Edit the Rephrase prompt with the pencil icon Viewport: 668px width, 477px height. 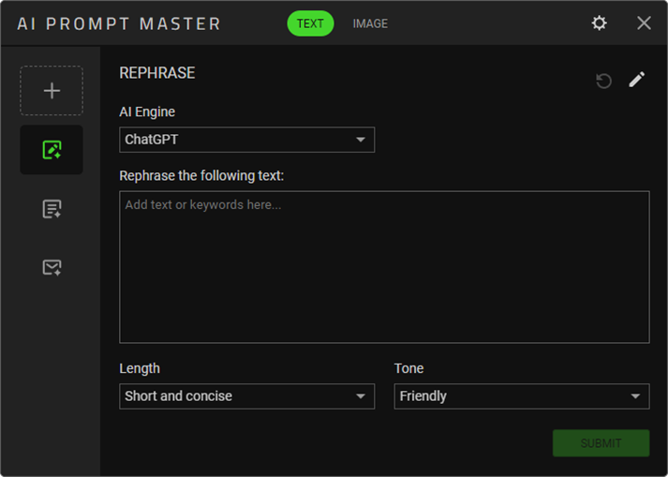pos(637,80)
